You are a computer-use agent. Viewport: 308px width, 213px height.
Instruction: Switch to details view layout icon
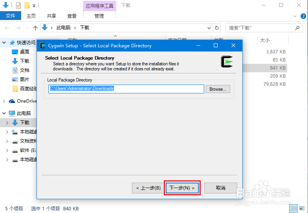294,208
